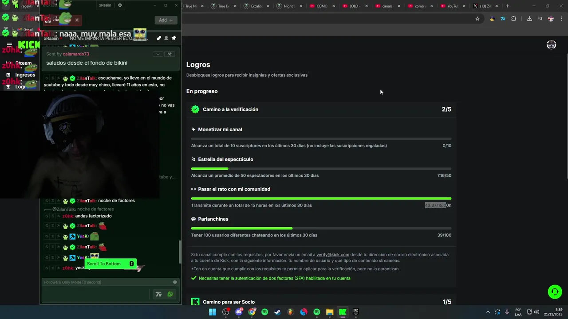Click the 2FA requirement green check line
Viewport: 568px width, 319px height.
click(271, 278)
